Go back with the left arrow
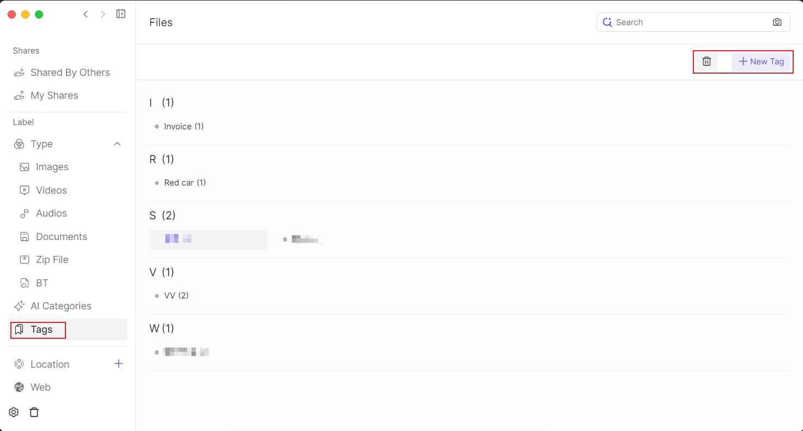803x431 pixels. coord(86,14)
